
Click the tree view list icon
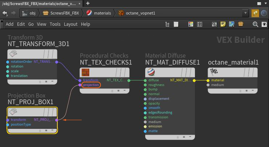click(x=167, y=24)
